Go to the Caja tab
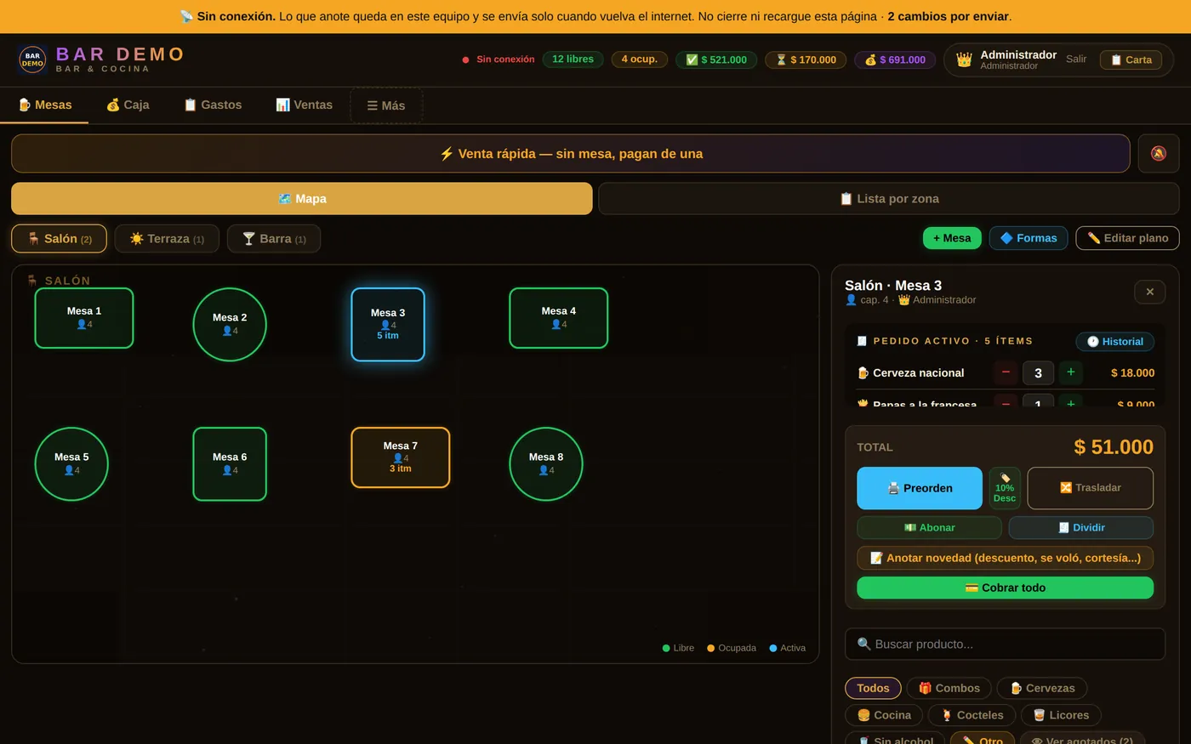This screenshot has height=744, width=1191. (128, 105)
